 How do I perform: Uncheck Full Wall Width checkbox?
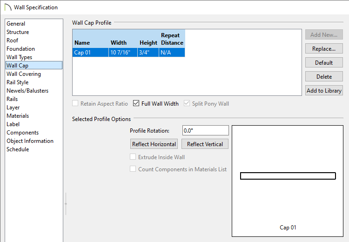(136, 103)
